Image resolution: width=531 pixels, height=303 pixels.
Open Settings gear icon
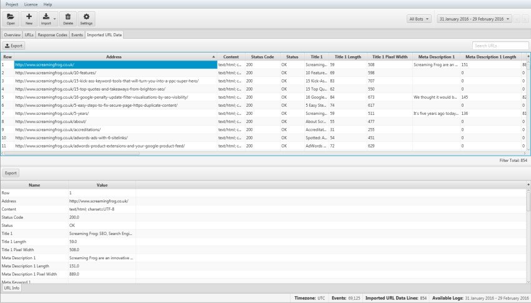(86, 19)
